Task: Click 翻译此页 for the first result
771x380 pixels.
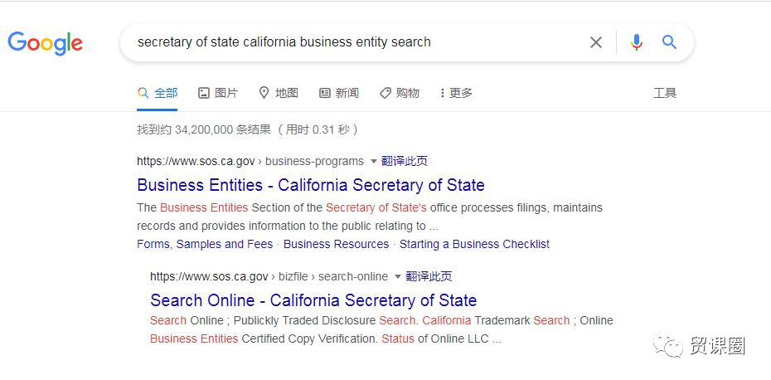Action: tap(405, 161)
